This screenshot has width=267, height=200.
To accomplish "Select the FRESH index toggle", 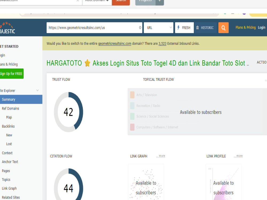I will click(x=184, y=27).
